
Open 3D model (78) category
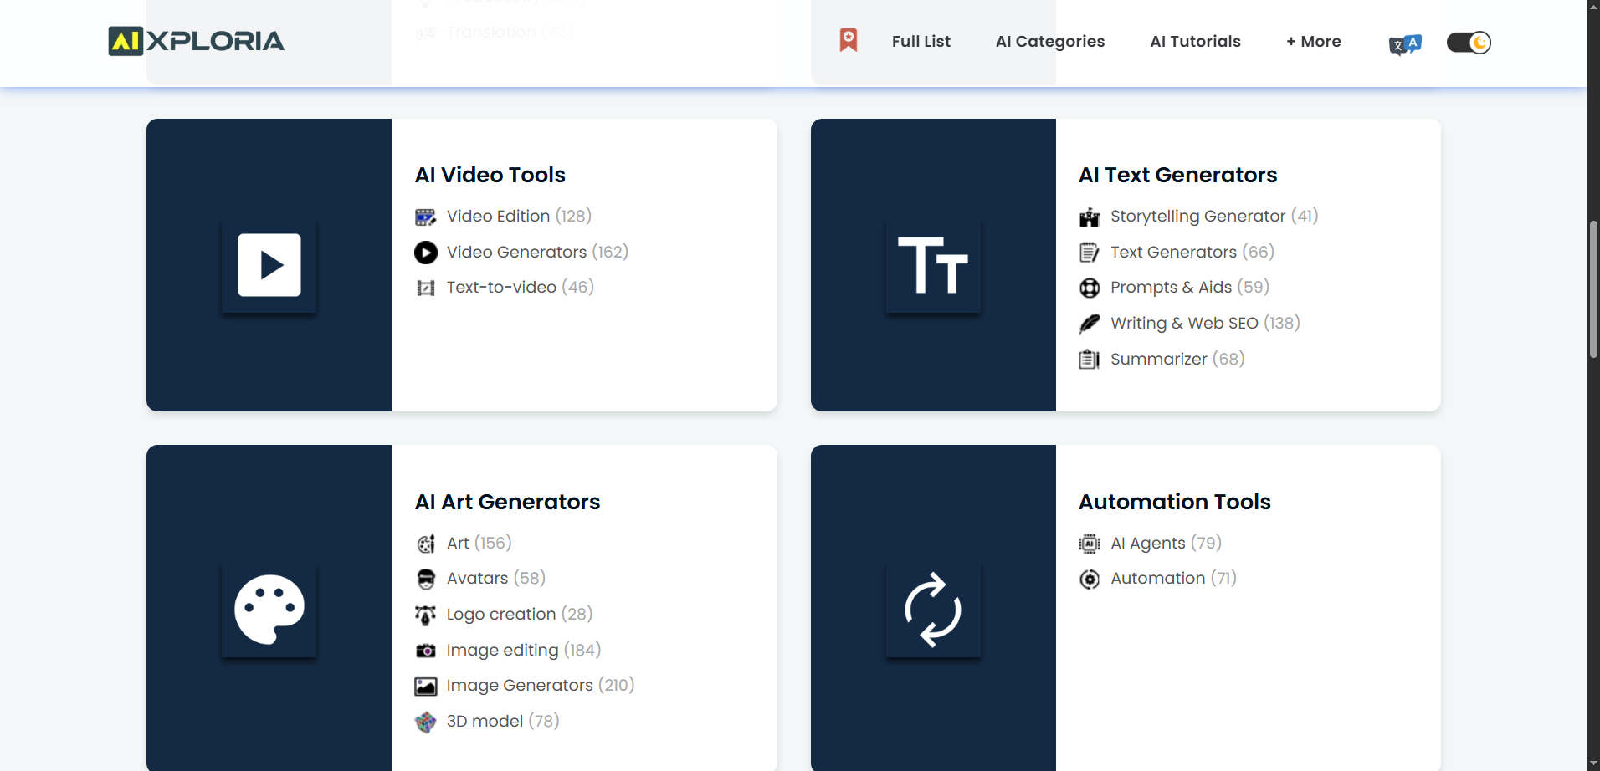(503, 721)
